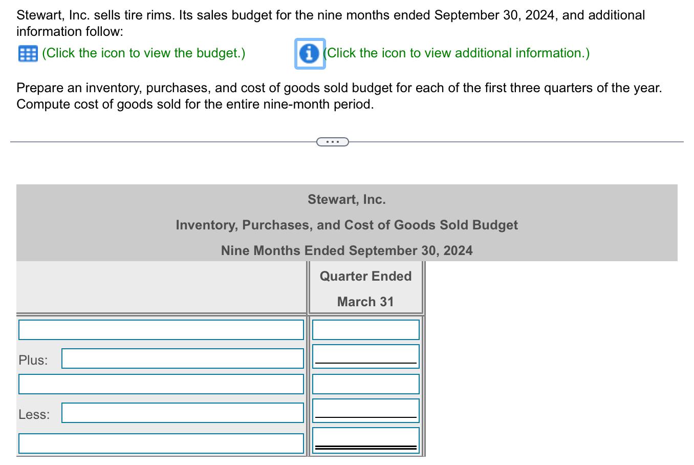Click the 'view the budget' link text
The height and width of the screenshot is (465, 694).
click(x=143, y=53)
